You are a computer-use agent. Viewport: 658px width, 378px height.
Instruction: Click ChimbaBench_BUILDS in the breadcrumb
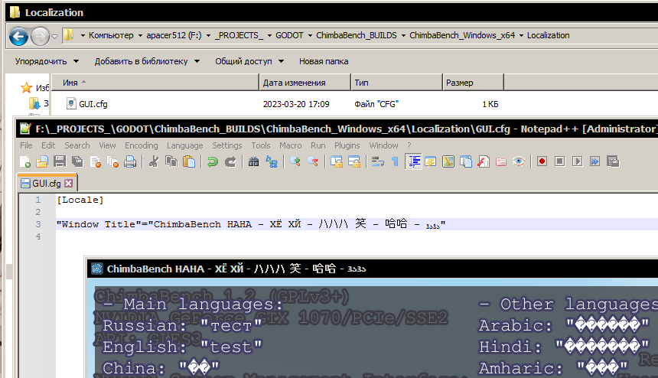click(x=357, y=35)
